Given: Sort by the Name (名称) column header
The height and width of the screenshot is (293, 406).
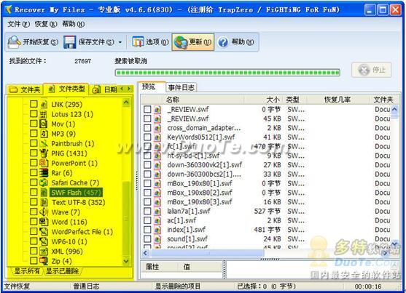Looking at the screenshot, I should pyautogui.click(x=203, y=100).
